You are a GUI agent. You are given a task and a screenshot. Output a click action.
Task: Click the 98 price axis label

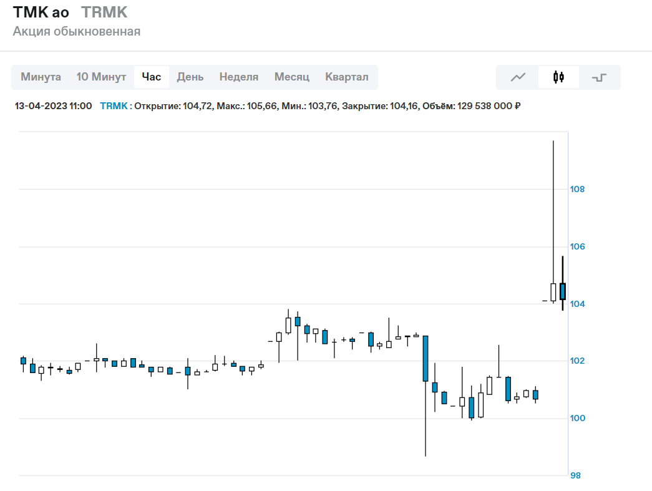pyautogui.click(x=575, y=475)
